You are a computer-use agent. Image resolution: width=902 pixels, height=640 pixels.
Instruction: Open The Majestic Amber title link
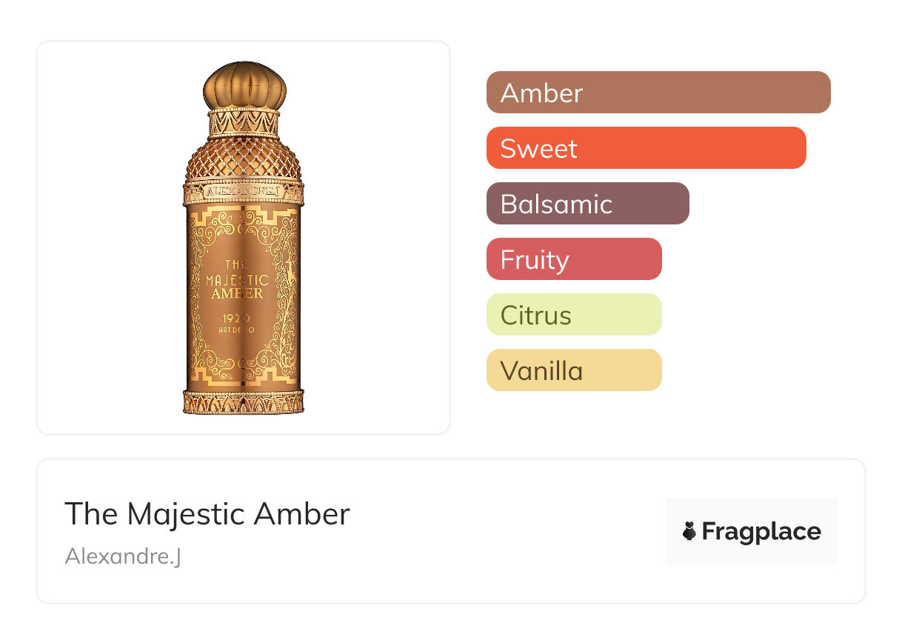point(207,513)
